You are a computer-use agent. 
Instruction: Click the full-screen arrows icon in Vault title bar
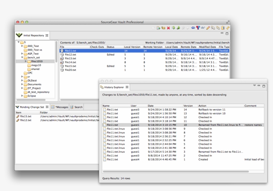[x=228, y=22]
